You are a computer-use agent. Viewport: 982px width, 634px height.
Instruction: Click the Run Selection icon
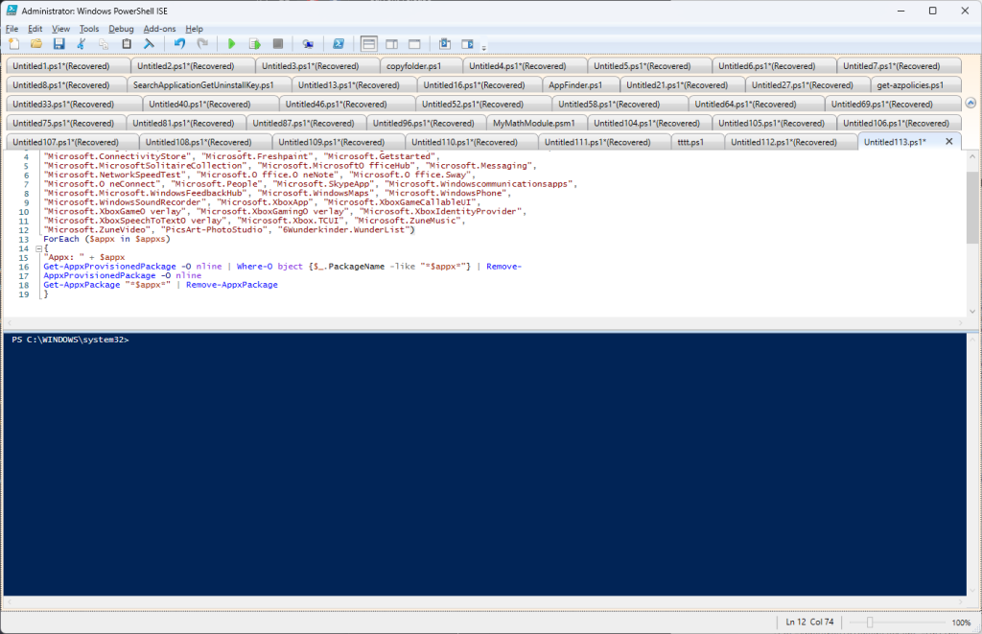255,44
